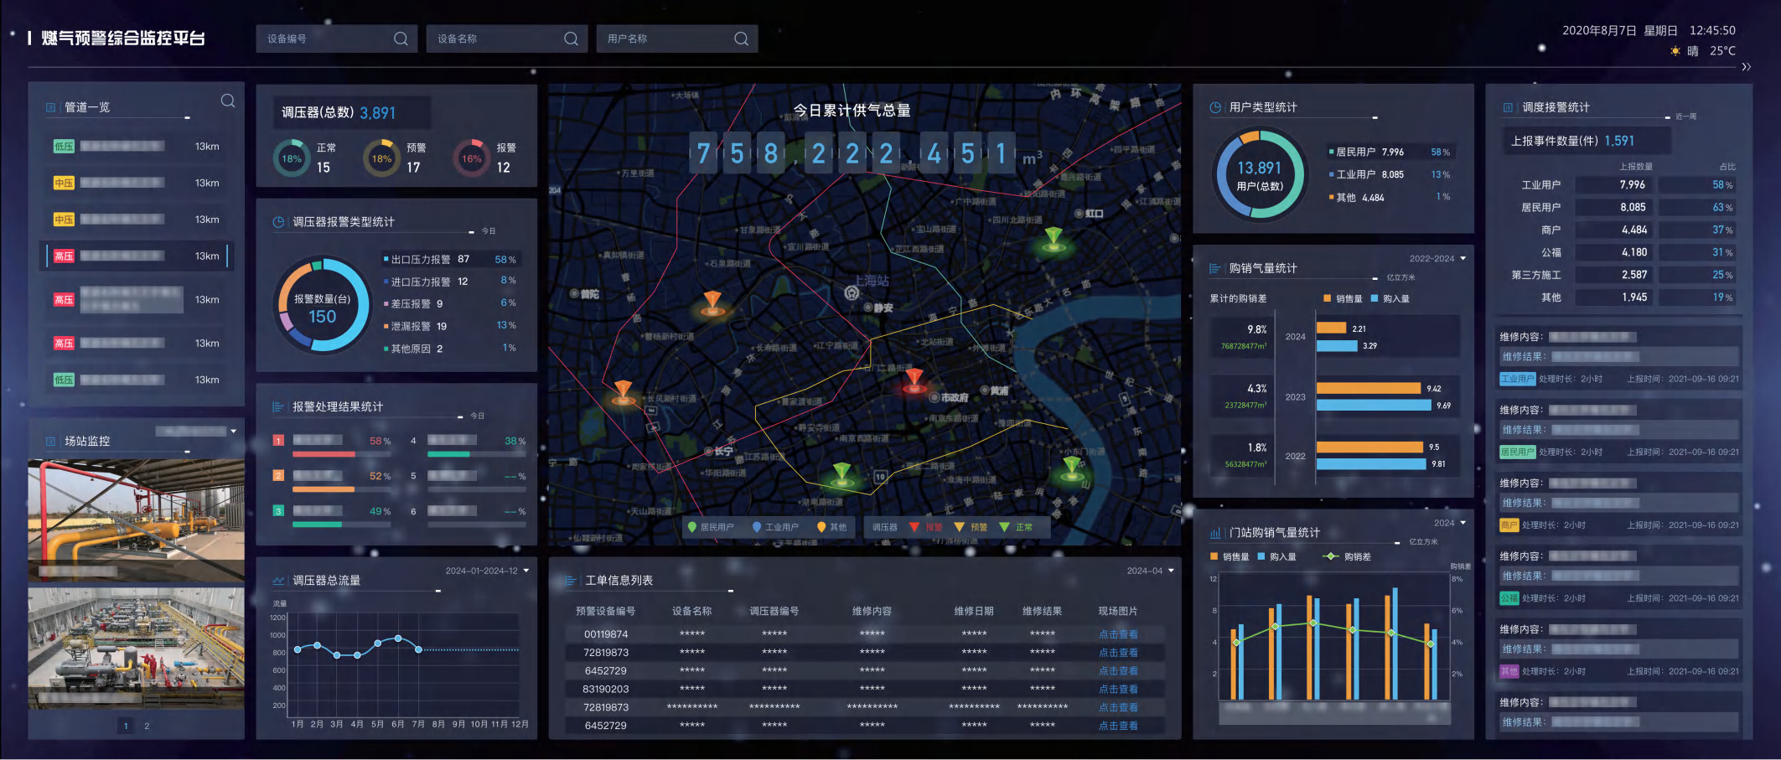Toggle 报警 regulator filter in map legend
The image size is (1781, 760).
coord(926,527)
